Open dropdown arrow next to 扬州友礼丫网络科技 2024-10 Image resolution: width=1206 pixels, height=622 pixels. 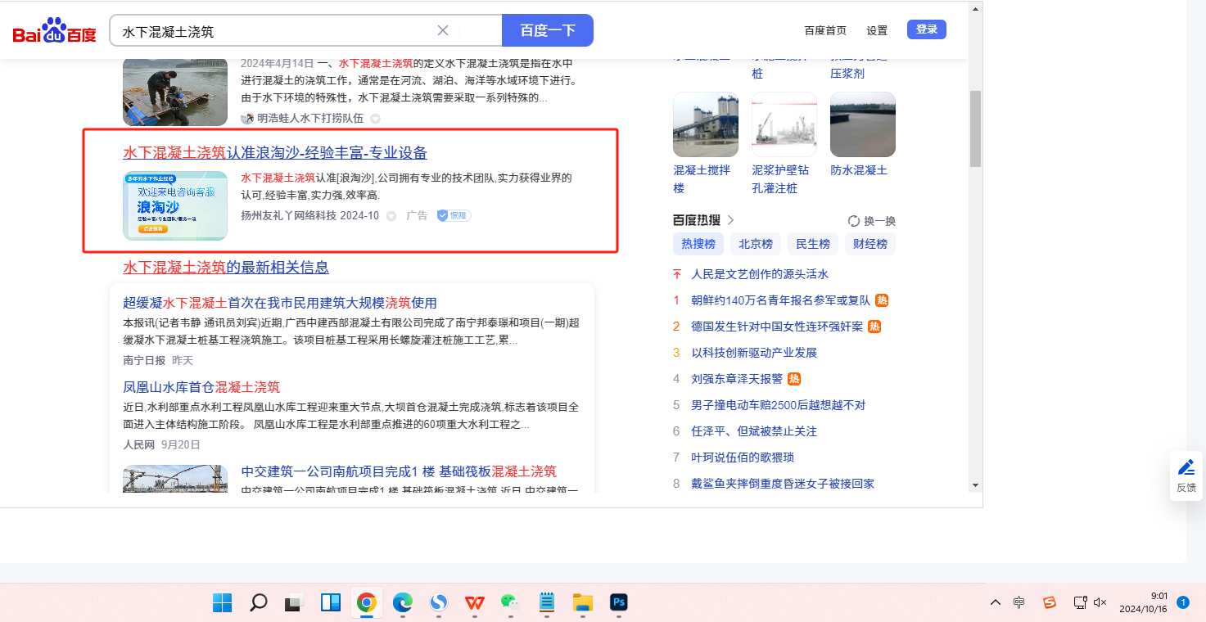pyautogui.click(x=391, y=216)
